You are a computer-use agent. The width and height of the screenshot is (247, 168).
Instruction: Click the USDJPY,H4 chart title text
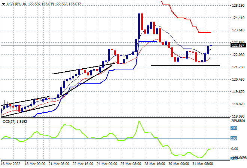16,4
